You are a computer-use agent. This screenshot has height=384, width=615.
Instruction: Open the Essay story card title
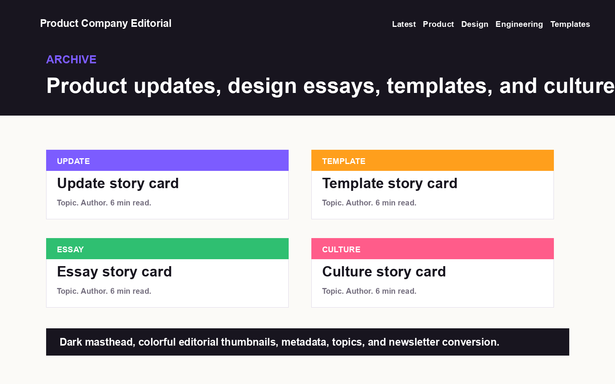tap(115, 272)
